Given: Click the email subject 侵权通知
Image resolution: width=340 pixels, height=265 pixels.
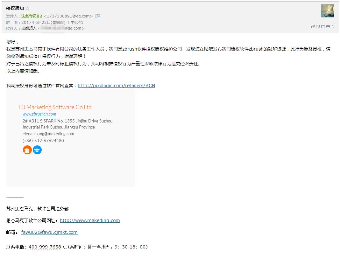Looking at the screenshot, I should (15, 8).
